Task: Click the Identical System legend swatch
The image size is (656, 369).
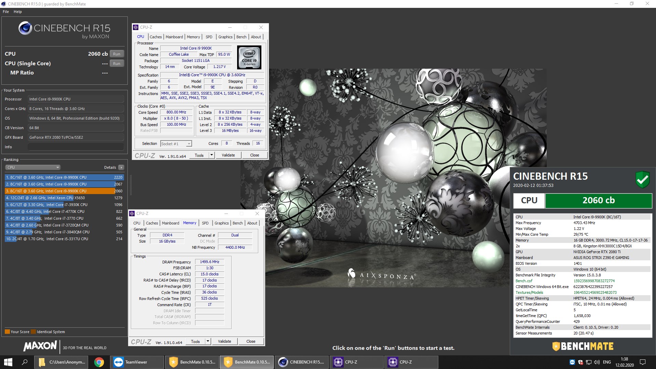Action: point(33,332)
